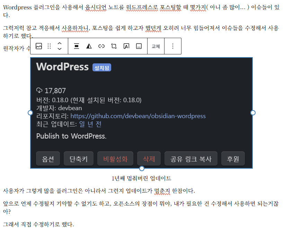Add text over the image
The width and height of the screenshot is (285, 230).
pos(126,46)
